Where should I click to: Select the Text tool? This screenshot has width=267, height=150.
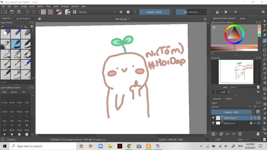pyautogui.click(x=264, y=26)
